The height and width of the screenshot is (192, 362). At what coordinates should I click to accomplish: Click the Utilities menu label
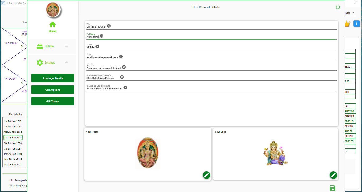49,46
